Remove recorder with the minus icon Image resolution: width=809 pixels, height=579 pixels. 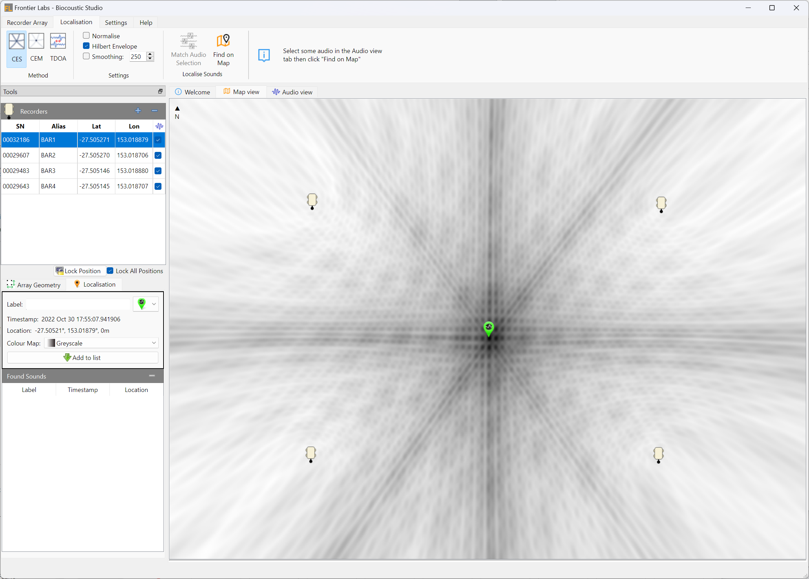click(x=154, y=111)
